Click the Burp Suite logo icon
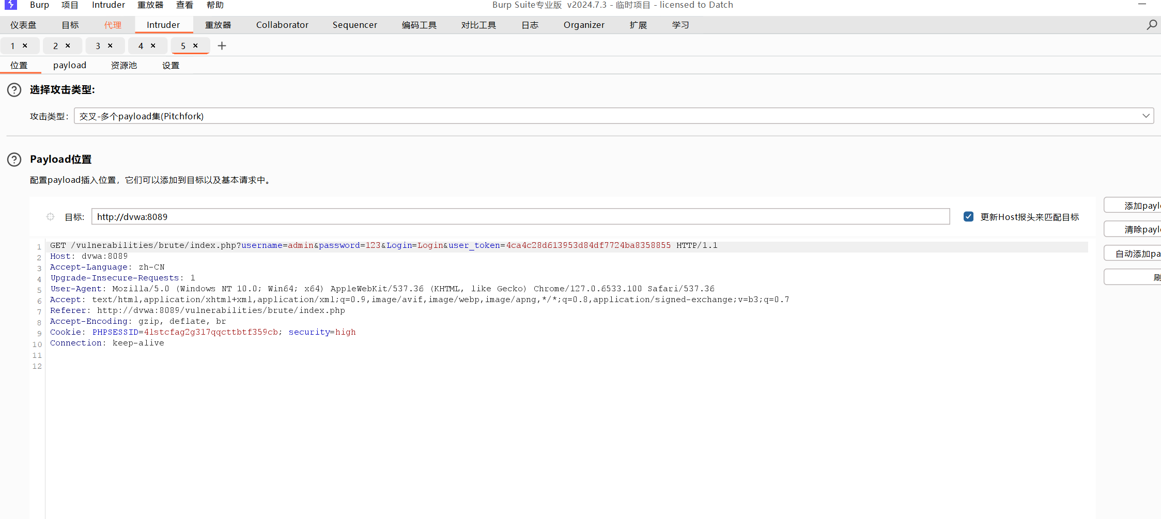 pyautogui.click(x=11, y=5)
